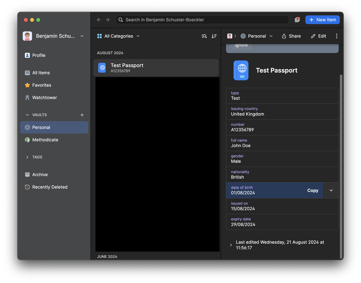Copy the date of birth value
The height and width of the screenshot is (283, 361).
(x=313, y=191)
